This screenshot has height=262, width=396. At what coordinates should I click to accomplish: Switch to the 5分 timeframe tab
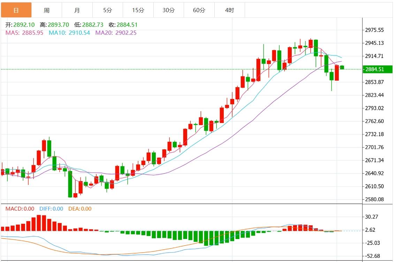[107, 10]
